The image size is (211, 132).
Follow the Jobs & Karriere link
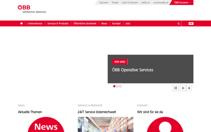130,2
